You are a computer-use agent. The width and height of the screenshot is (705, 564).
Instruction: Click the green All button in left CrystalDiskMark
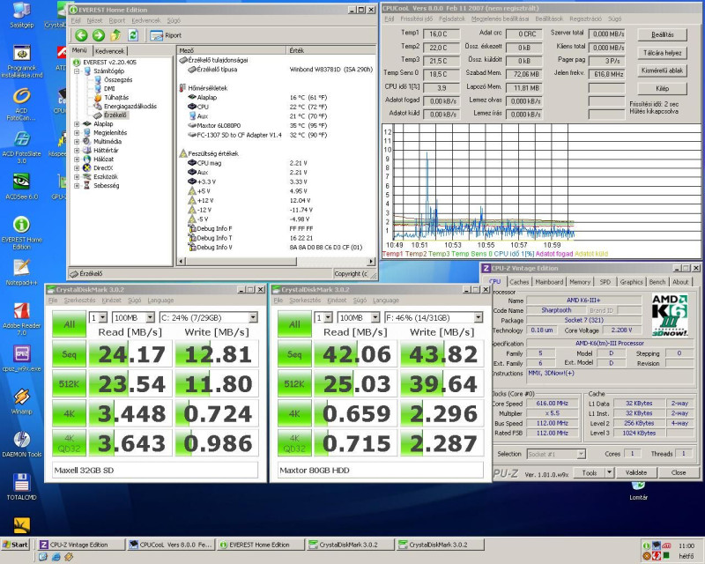tap(69, 324)
